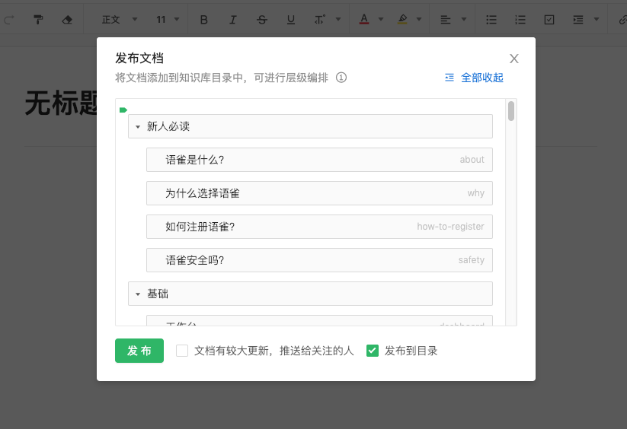Collapse the 新人必读 section
This screenshot has height=429, width=627.
(x=138, y=126)
